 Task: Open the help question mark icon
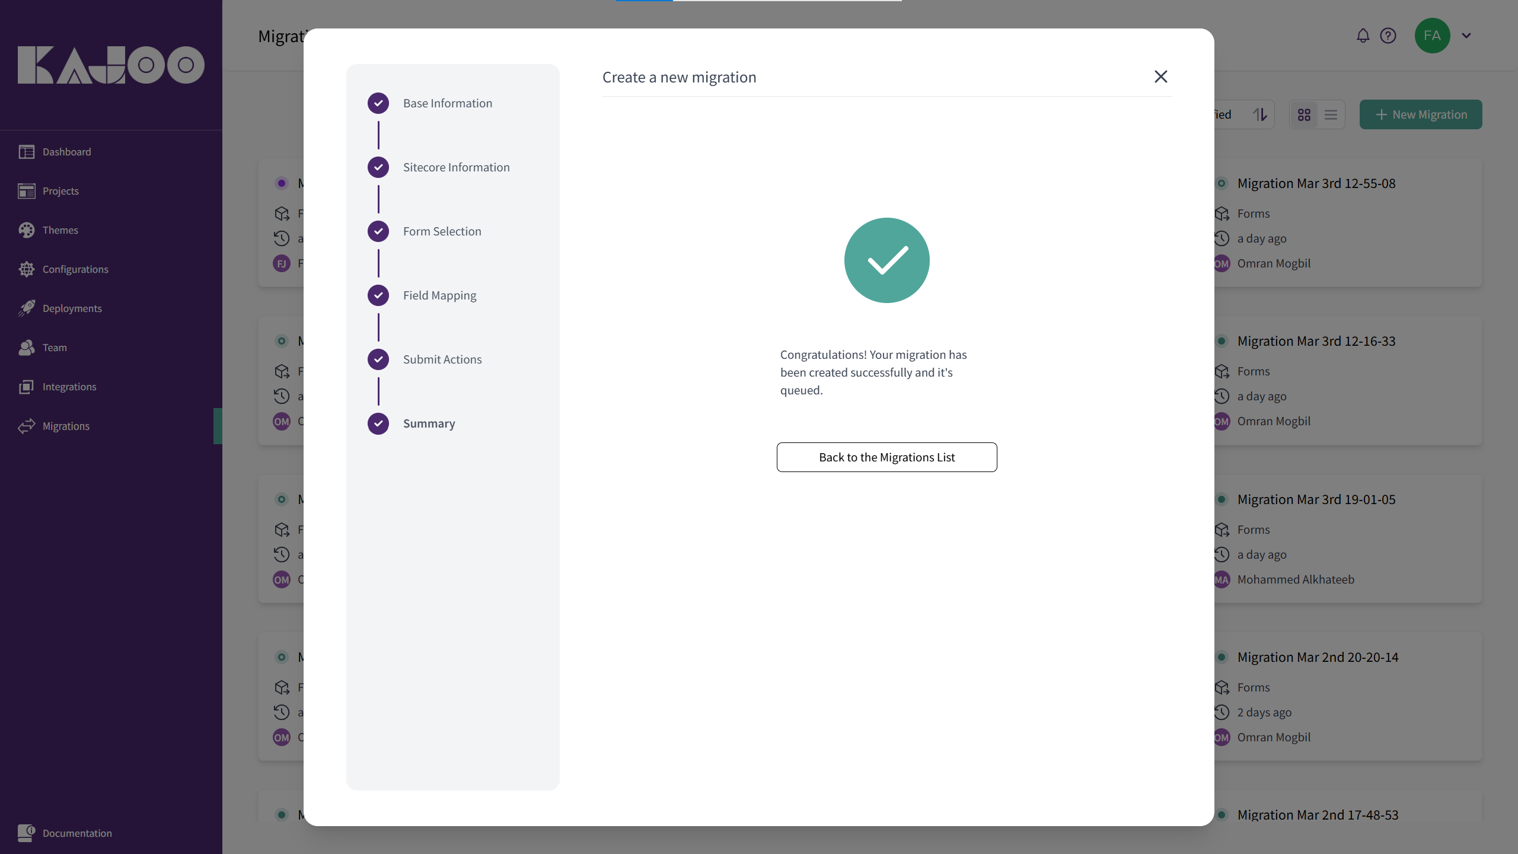click(1388, 36)
